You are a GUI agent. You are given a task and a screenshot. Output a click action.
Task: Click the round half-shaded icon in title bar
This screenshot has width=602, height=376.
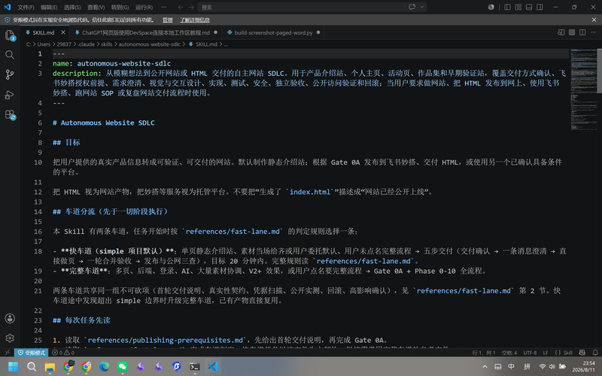[x=491, y=7]
